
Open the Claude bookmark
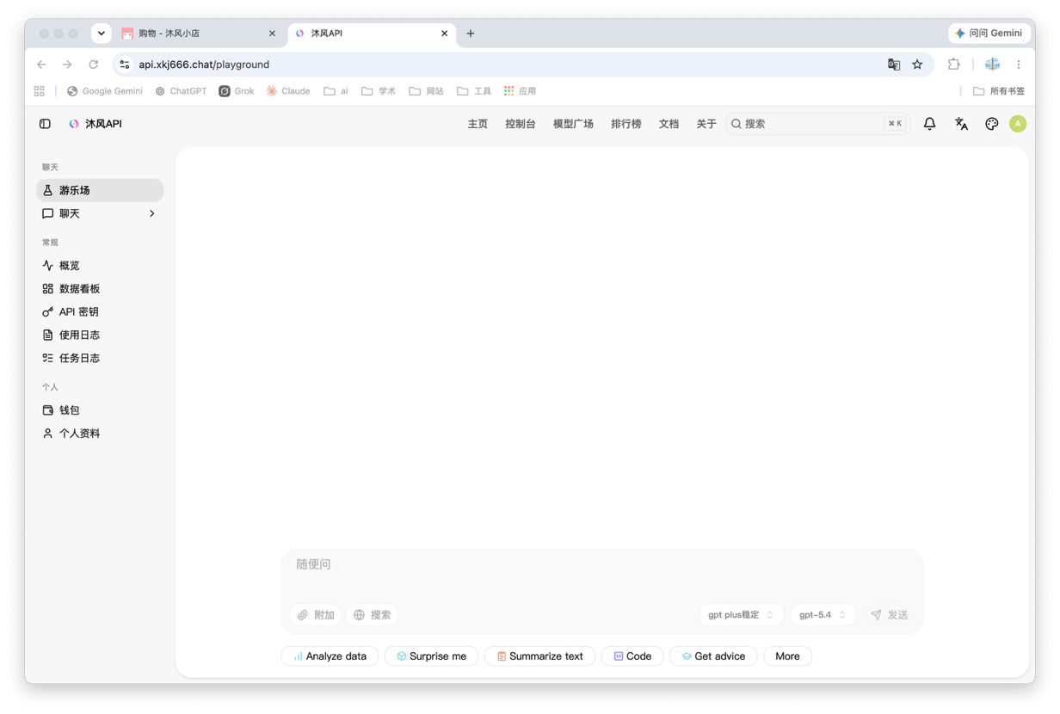point(288,91)
